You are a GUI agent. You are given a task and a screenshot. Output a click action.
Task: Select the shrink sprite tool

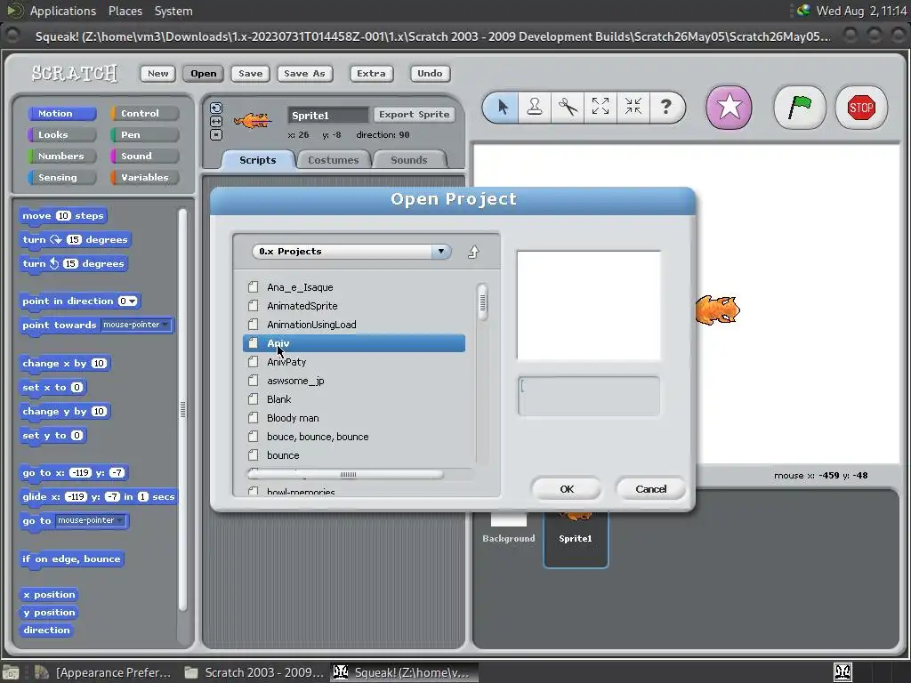point(633,107)
